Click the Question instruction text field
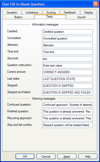This screenshot has width=100, height=162. click(x=67, y=66)
